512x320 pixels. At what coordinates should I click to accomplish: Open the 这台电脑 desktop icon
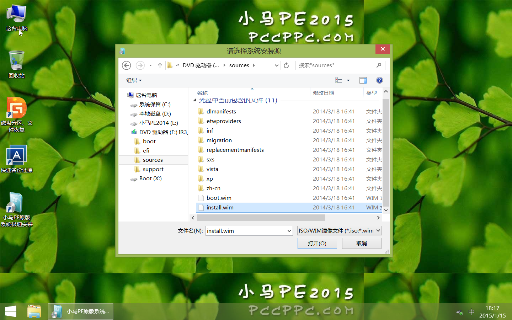pyautogui.click(x=16, y=17)
